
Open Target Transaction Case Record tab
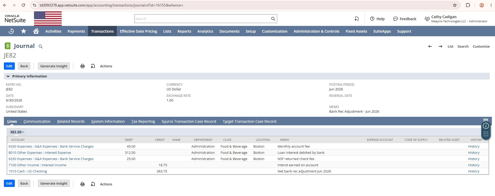point(249,121)
